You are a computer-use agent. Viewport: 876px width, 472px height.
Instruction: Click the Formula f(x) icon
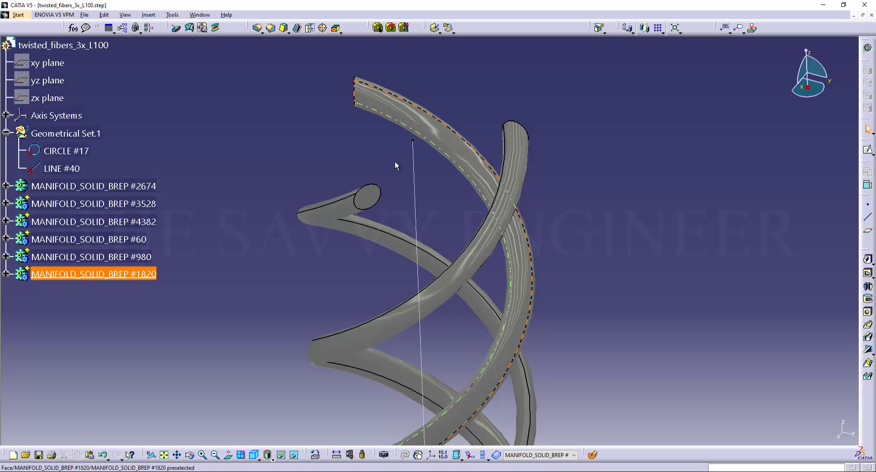click(x=73, y=28)
